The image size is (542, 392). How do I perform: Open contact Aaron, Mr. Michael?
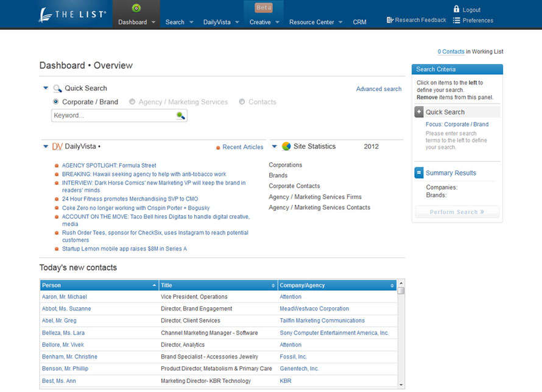pyautogui.click(x=65, y=297)
